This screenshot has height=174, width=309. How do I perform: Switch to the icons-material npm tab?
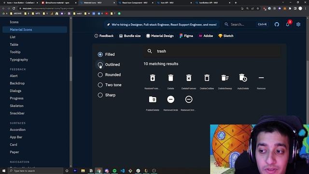coord(58,3)
